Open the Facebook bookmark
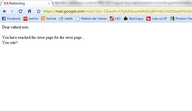 11,19
